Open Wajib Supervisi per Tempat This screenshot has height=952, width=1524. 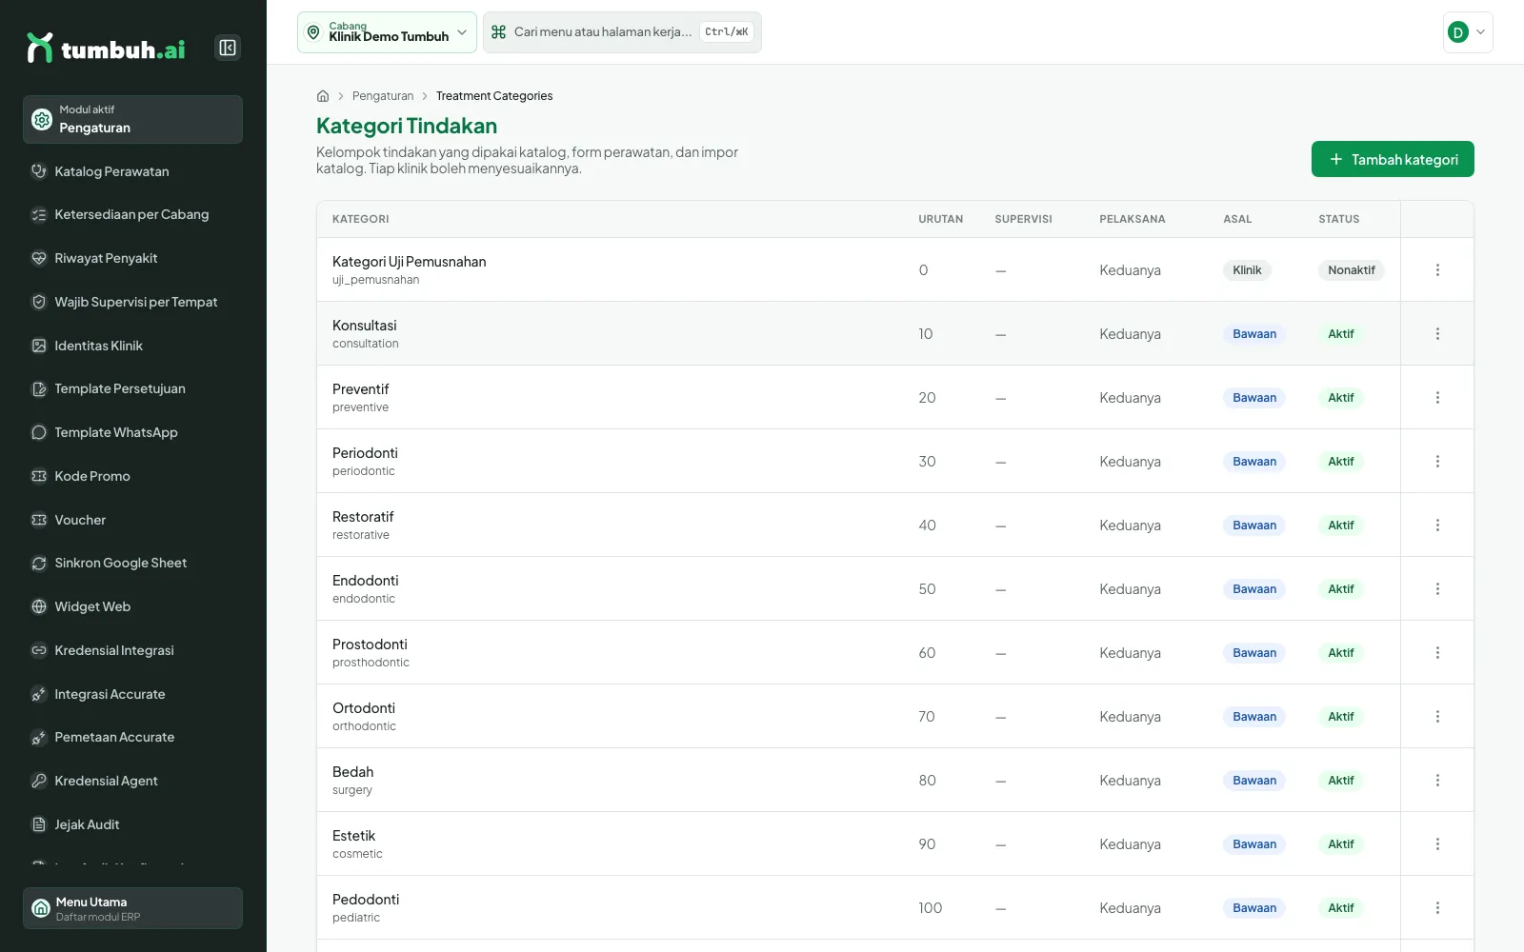[132, 302]
